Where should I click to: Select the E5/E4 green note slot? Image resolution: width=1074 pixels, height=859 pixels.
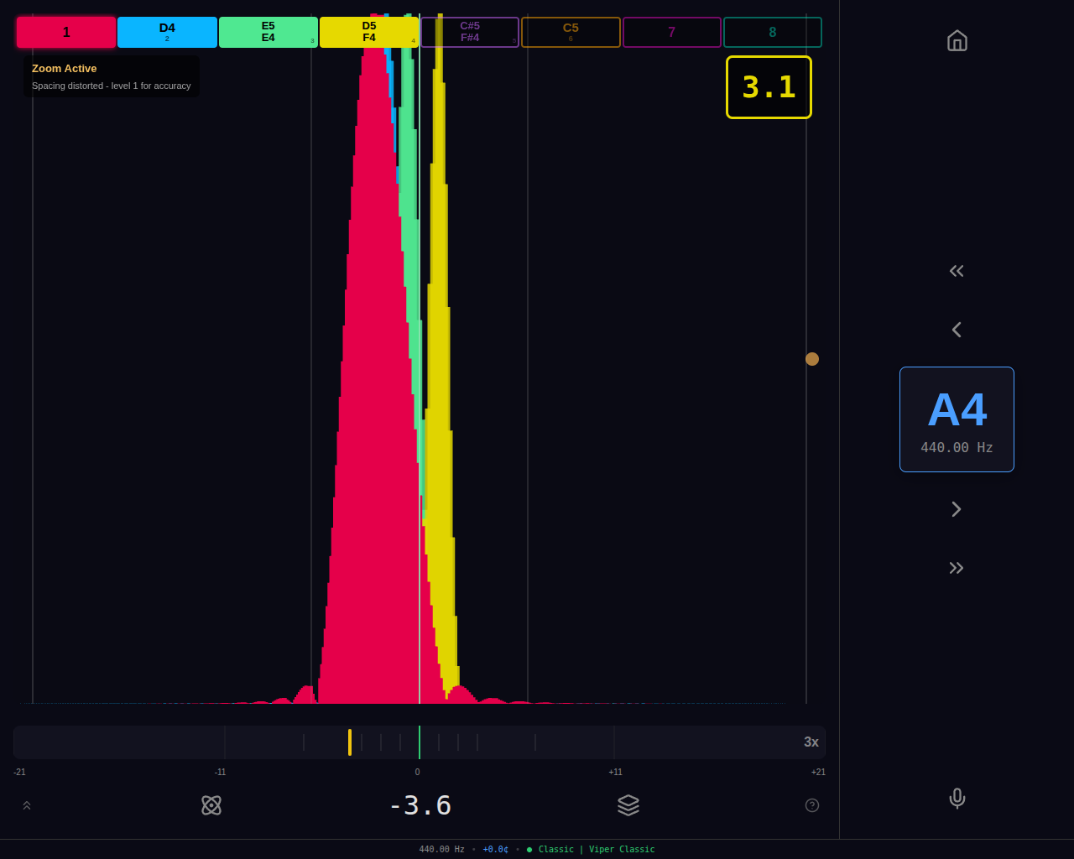tap(268, 32)
